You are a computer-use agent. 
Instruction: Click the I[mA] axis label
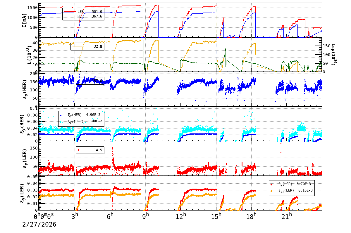pos(24,20)
